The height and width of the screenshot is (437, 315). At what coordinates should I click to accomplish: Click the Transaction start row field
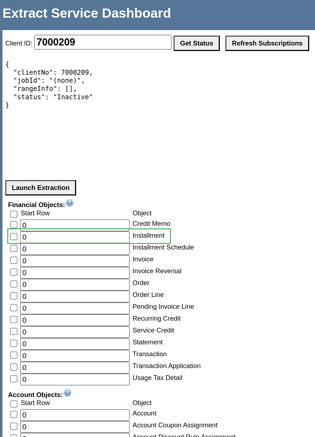75,356
